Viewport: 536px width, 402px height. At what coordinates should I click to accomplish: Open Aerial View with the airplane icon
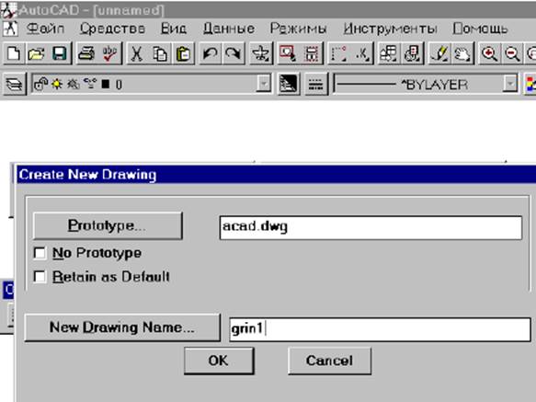(x=260, y=53)
